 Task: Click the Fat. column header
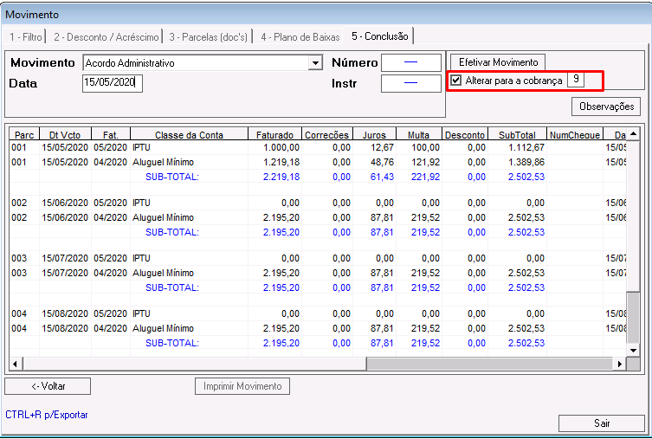pyautogui.click(x=111, y=135)
